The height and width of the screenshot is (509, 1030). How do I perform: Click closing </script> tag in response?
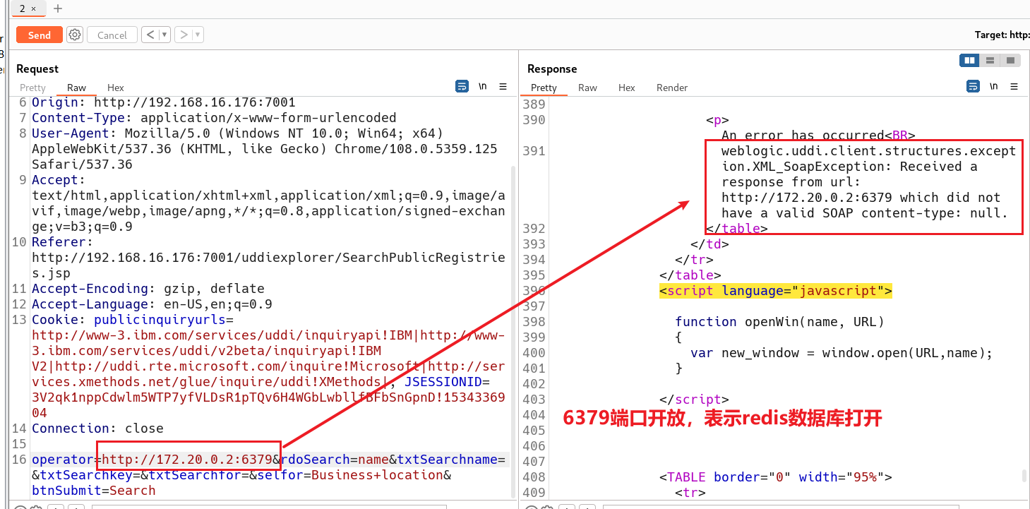click(694, 400)
